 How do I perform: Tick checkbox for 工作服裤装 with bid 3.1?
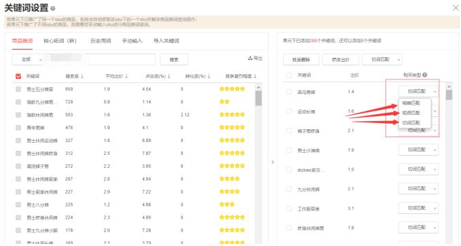[x=289, y=209]
